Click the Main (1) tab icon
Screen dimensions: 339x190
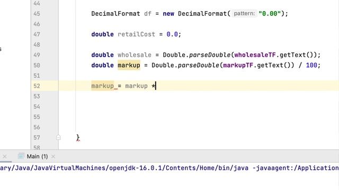(21, 156)
